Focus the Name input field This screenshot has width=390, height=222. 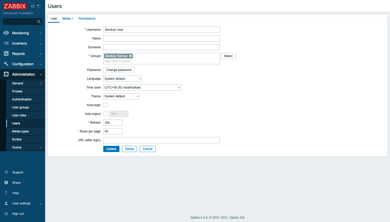pos(161,38)
